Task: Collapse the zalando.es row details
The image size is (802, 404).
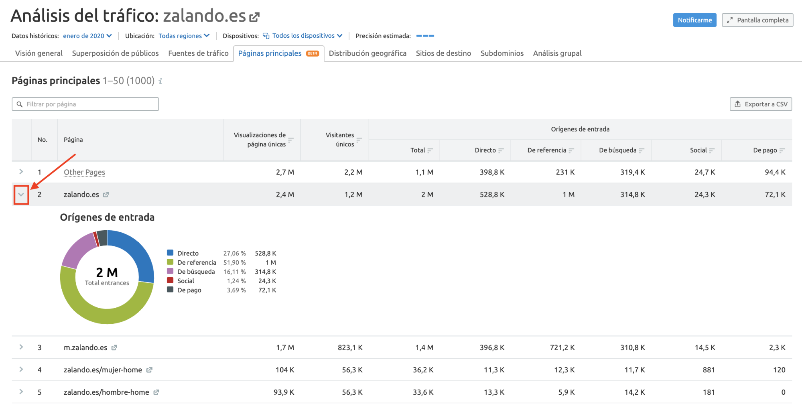Action: click(x=21, y=195)
